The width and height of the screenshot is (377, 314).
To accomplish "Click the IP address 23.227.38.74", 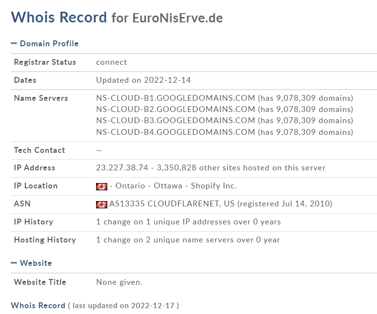I will [122, 167].
